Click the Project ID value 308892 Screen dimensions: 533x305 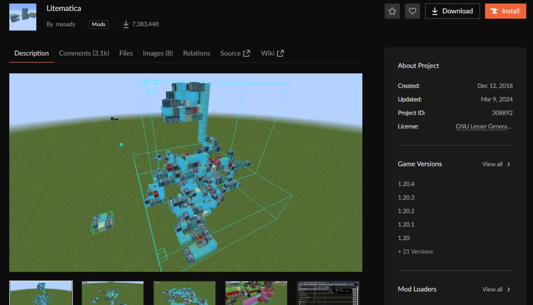[502, 113]
